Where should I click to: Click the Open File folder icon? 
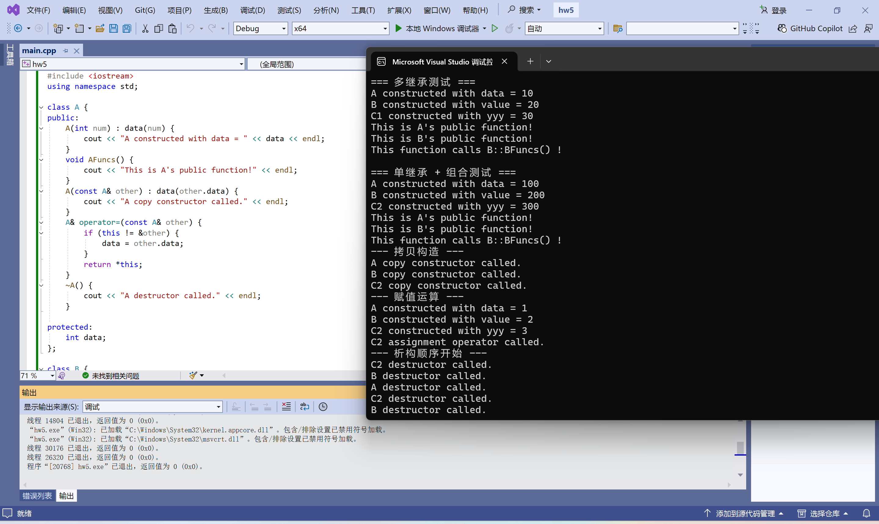100,29
